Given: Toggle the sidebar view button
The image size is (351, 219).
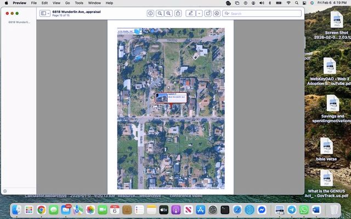Looking at the screenshot, I should pos(43,13).
